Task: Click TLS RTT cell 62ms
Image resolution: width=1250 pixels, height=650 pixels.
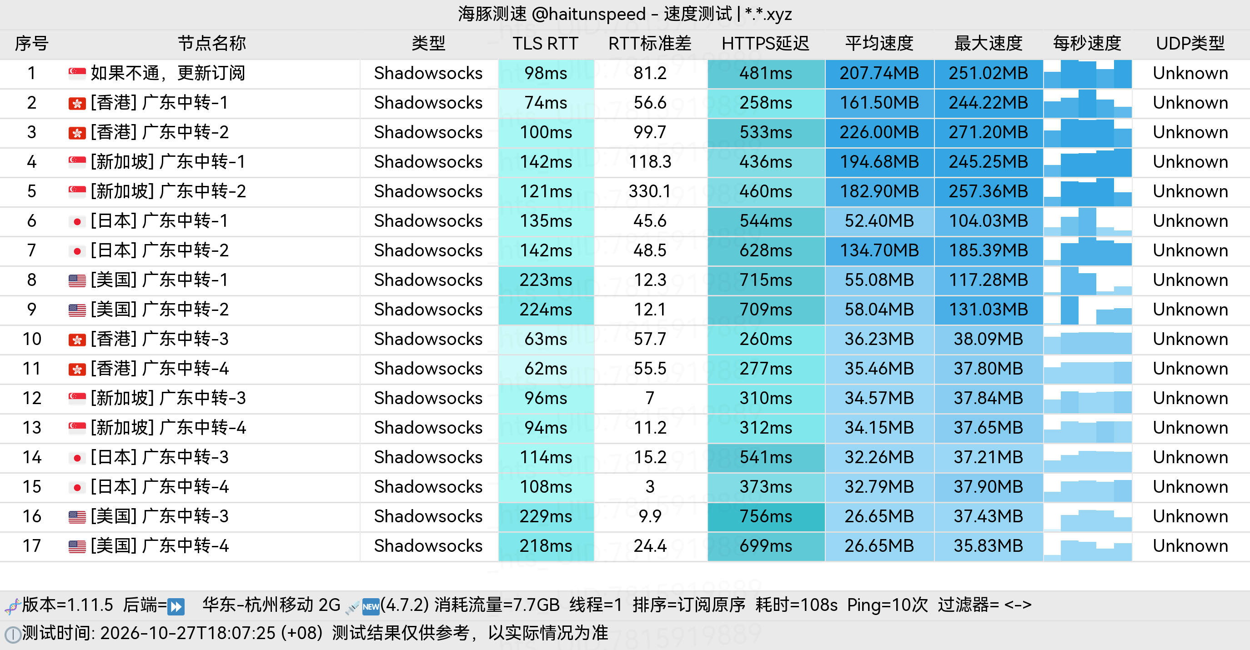Action: coord(546,369)
